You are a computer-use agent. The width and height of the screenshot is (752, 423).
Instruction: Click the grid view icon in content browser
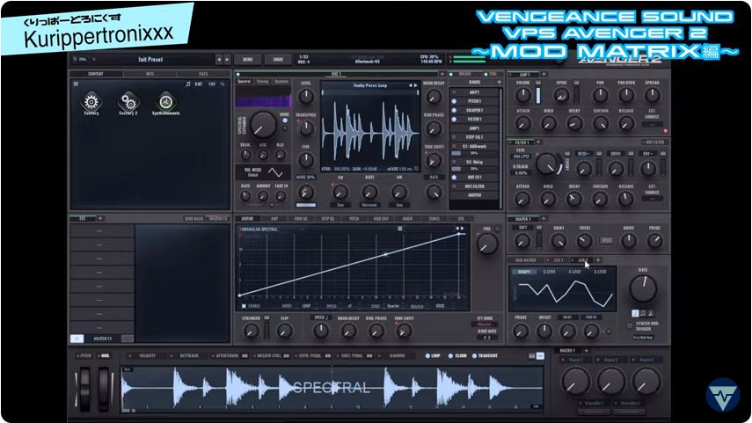(76, 84)
